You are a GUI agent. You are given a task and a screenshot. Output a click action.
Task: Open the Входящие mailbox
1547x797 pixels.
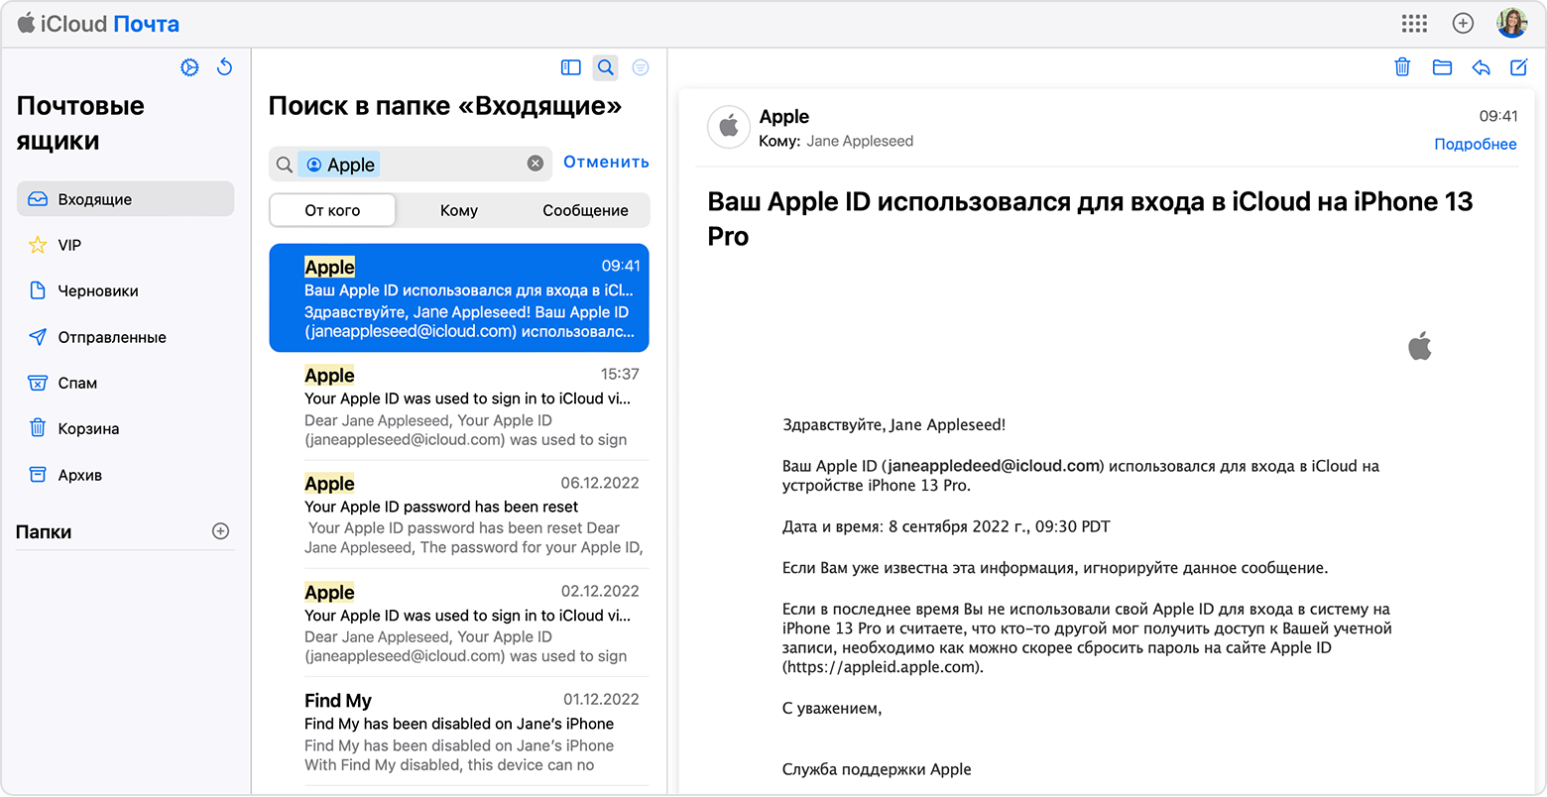pyautogui.click(x=126, y=199)
